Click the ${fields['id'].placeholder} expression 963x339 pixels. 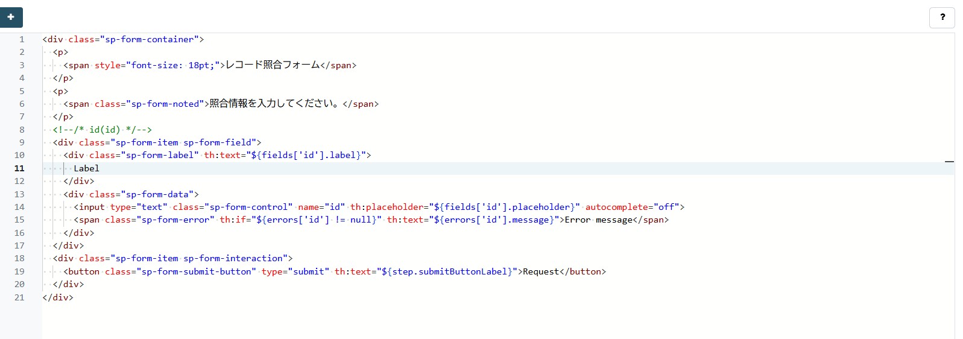click(x=504, y=207)
